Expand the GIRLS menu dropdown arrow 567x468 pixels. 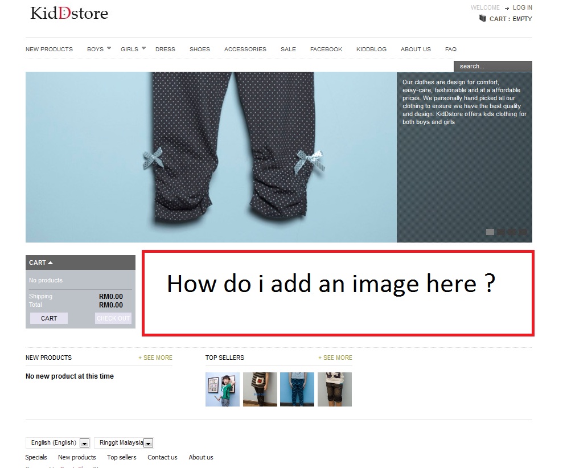click(144, 48)
